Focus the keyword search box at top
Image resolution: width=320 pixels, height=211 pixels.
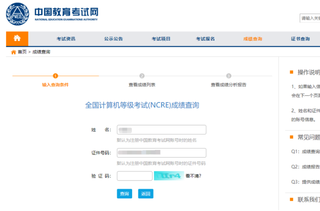tap(310, 18)
